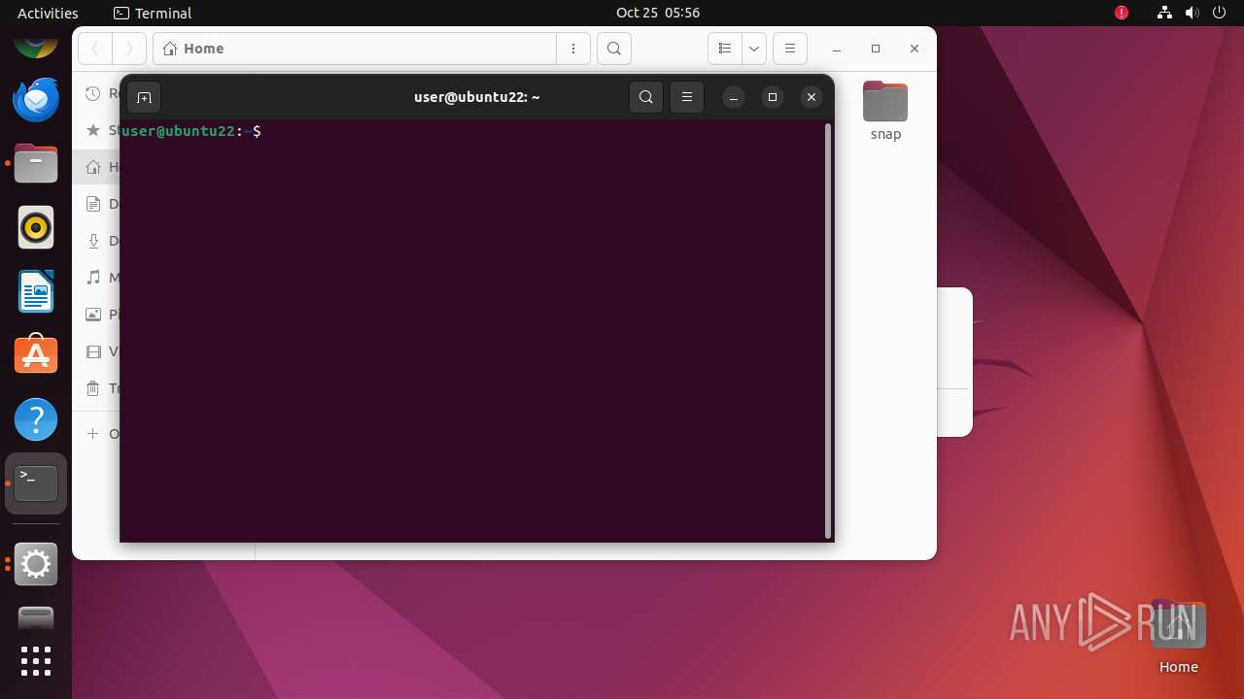
Task: Click the terminal prompt line
Action: click(191, 131)
